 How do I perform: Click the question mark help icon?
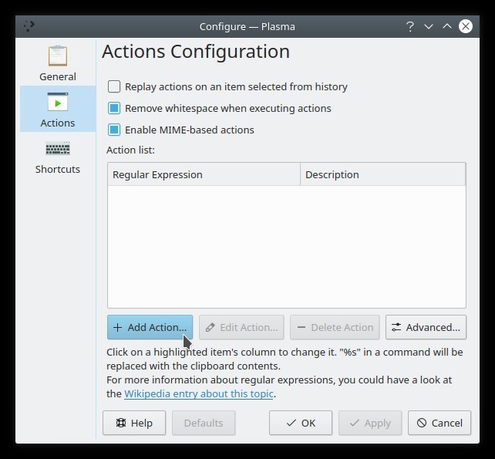click(410, 26)
